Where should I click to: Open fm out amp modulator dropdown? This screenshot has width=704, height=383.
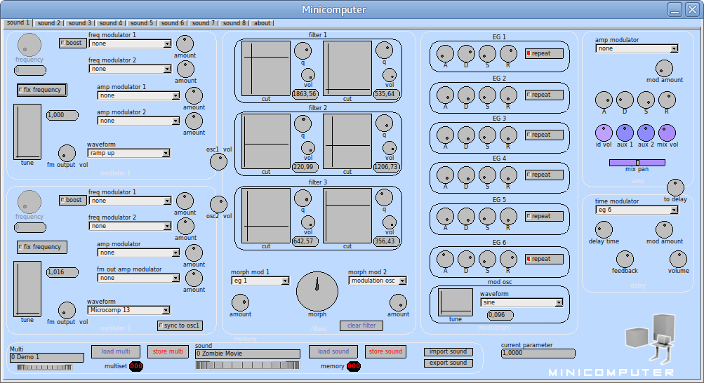click(139, 278)
